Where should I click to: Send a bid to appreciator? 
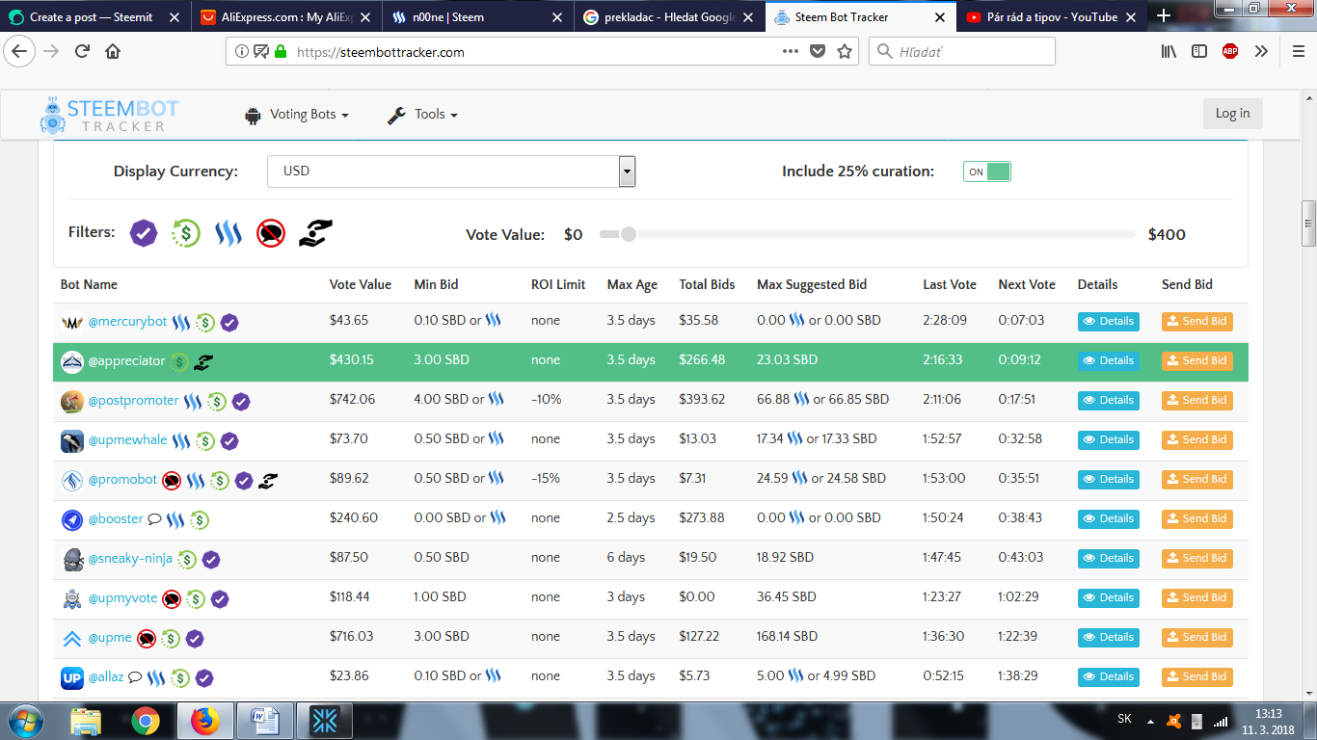point(1196,361)
